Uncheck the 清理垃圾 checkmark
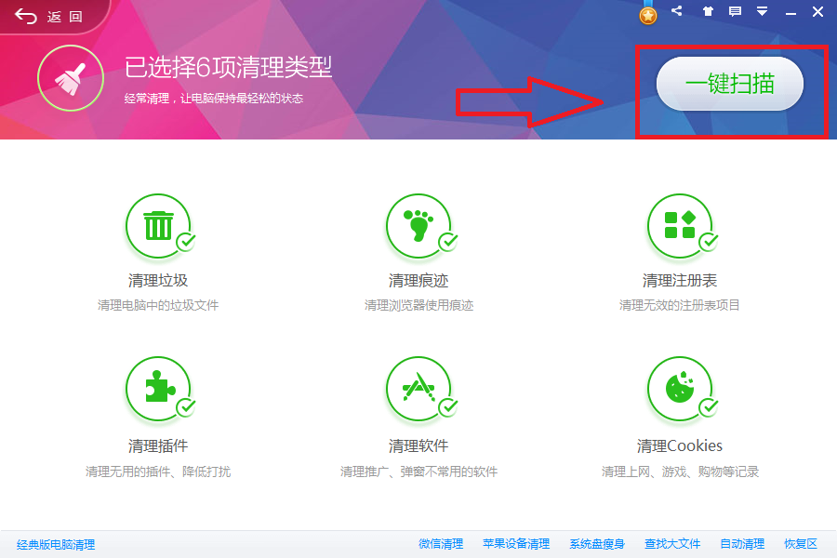This screenshot has height=558, width=837. click(187, 242)
